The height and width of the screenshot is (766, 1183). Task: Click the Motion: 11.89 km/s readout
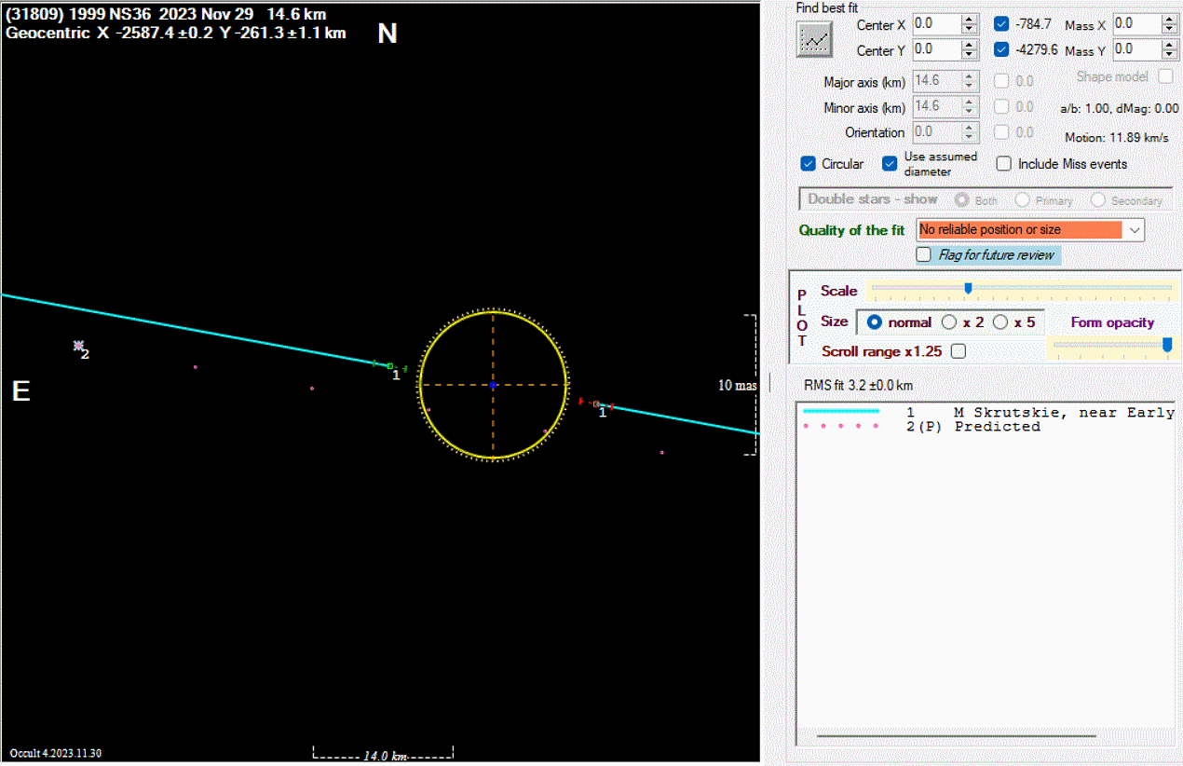[1116, 138]
